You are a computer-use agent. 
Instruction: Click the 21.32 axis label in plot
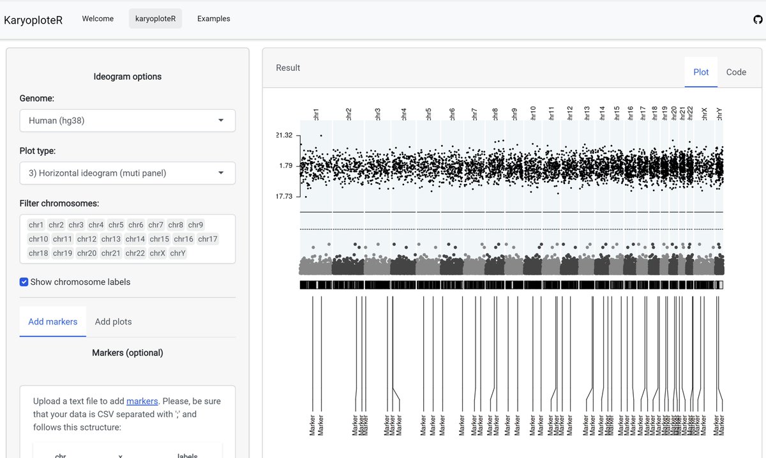point(284,135)
